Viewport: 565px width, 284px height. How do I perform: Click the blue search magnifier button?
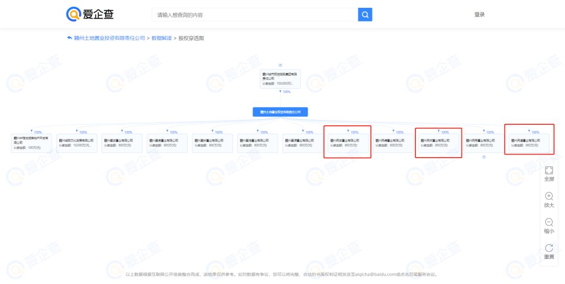pyautogui.click(x=365, y=15)
